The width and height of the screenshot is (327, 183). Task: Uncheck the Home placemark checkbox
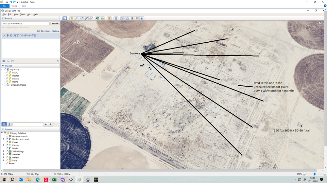(x=7, y=81)
